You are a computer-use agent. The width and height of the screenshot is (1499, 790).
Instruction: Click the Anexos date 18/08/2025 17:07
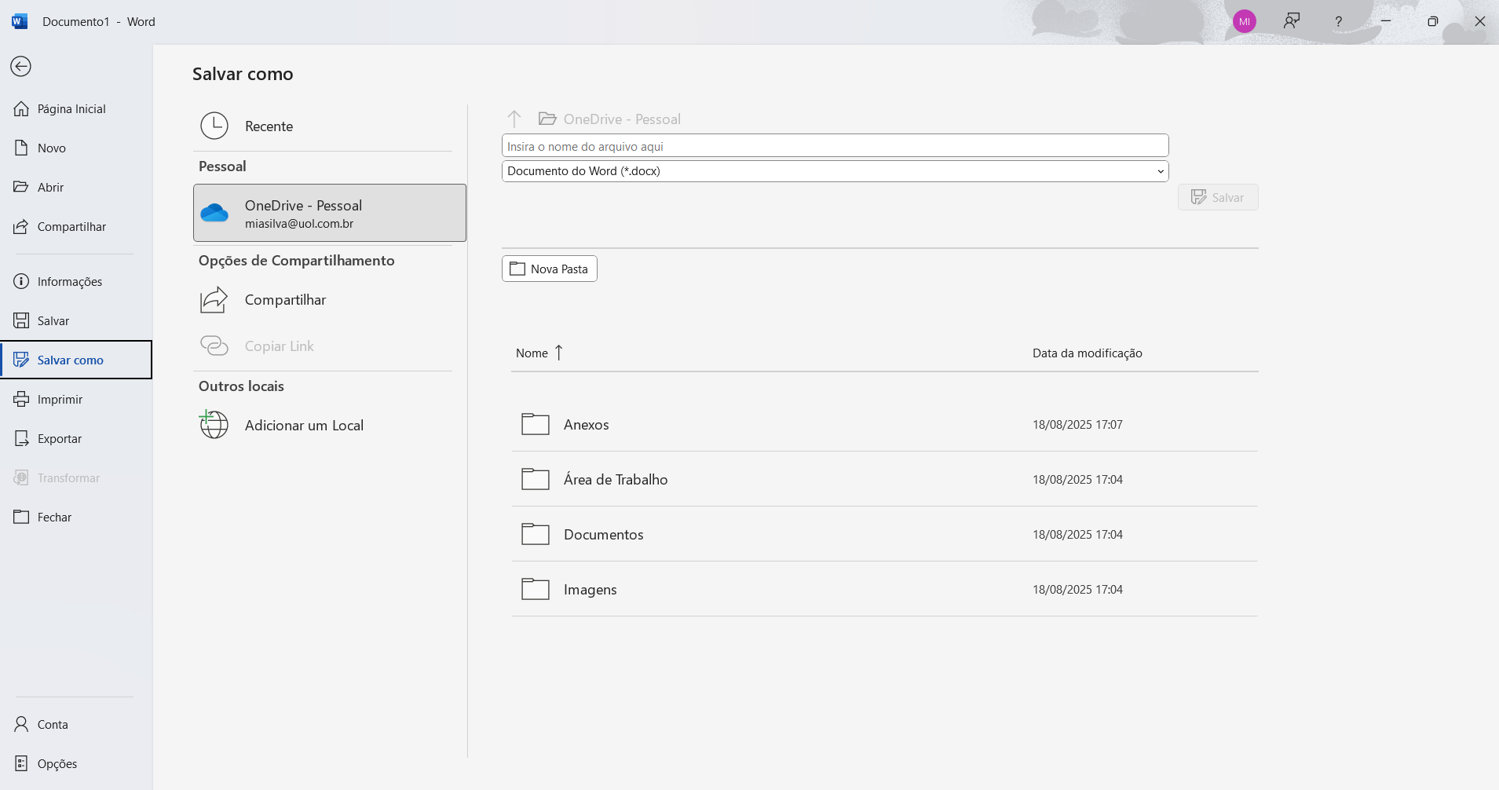point(1077,425)
